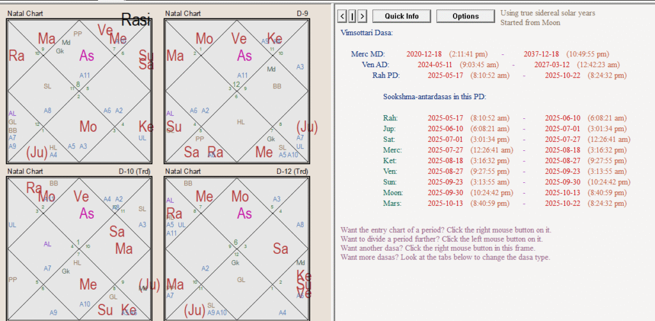
Task: Click the As lagna in D-9 chart
Action: pos(244,56)
